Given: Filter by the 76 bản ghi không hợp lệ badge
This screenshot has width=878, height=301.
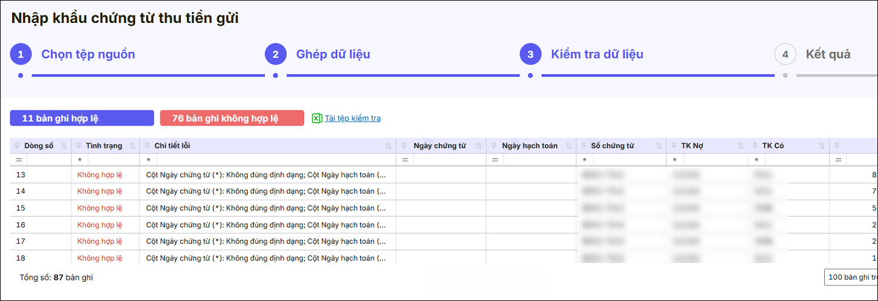Looking at the screenshot, I should tap(232, 118).
